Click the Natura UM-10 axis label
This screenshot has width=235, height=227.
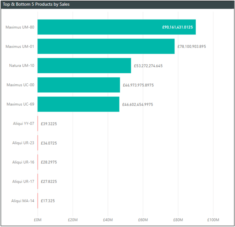click(x=22, y=66)
